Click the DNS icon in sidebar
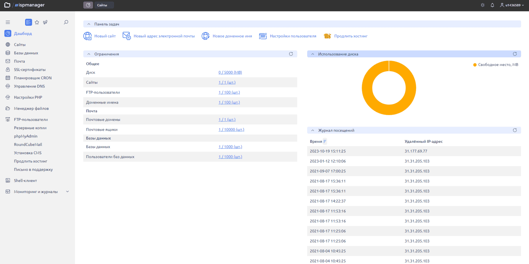529x264 pixels. pyautogui.click(x=8, y=86)
